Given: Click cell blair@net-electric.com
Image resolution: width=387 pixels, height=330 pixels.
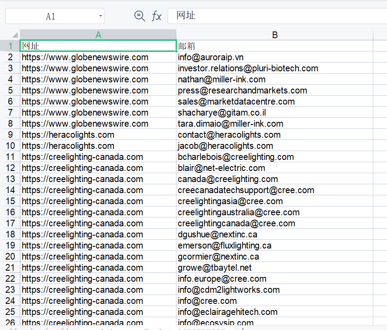Looking at the screenshot, I should 275,168.
